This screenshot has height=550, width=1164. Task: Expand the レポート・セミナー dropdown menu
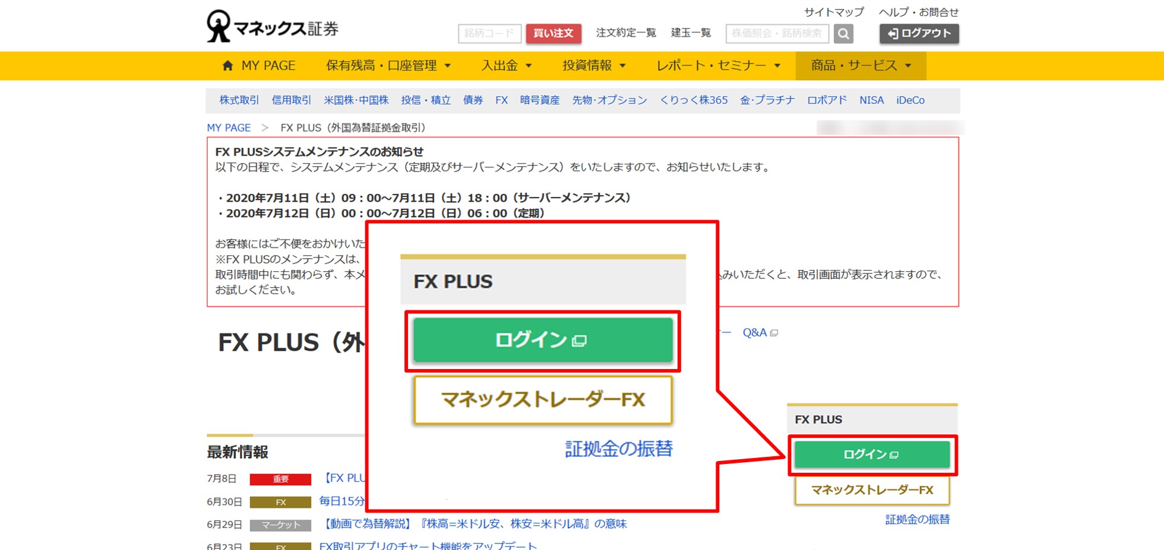click(x=719, y=66)
